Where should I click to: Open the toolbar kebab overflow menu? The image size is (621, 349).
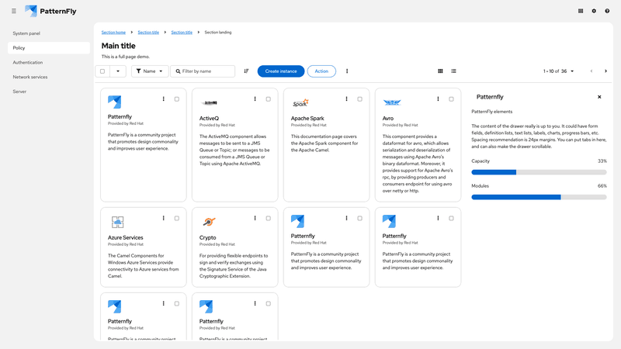tap(347, 71)
